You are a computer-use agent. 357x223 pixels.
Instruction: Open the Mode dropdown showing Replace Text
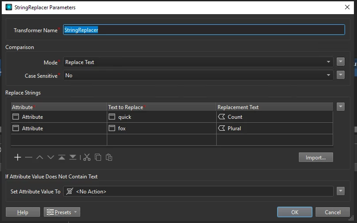pyautogui.click(x=198, y=62)
